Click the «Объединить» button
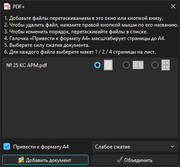 click(135, 160)
